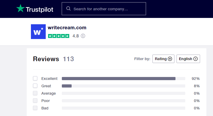This screenshot has width=213, height=116.
Task: Click the Great 8% rating bar
Action: click(123, 86)
